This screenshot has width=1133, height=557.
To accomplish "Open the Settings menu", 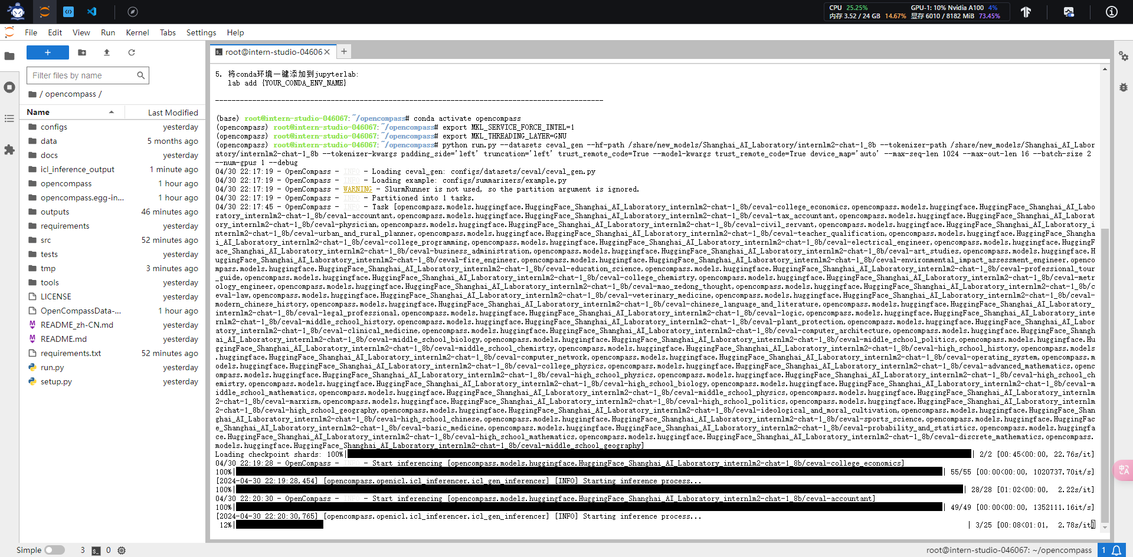I will pyautogui.click(x=201, y=32).
